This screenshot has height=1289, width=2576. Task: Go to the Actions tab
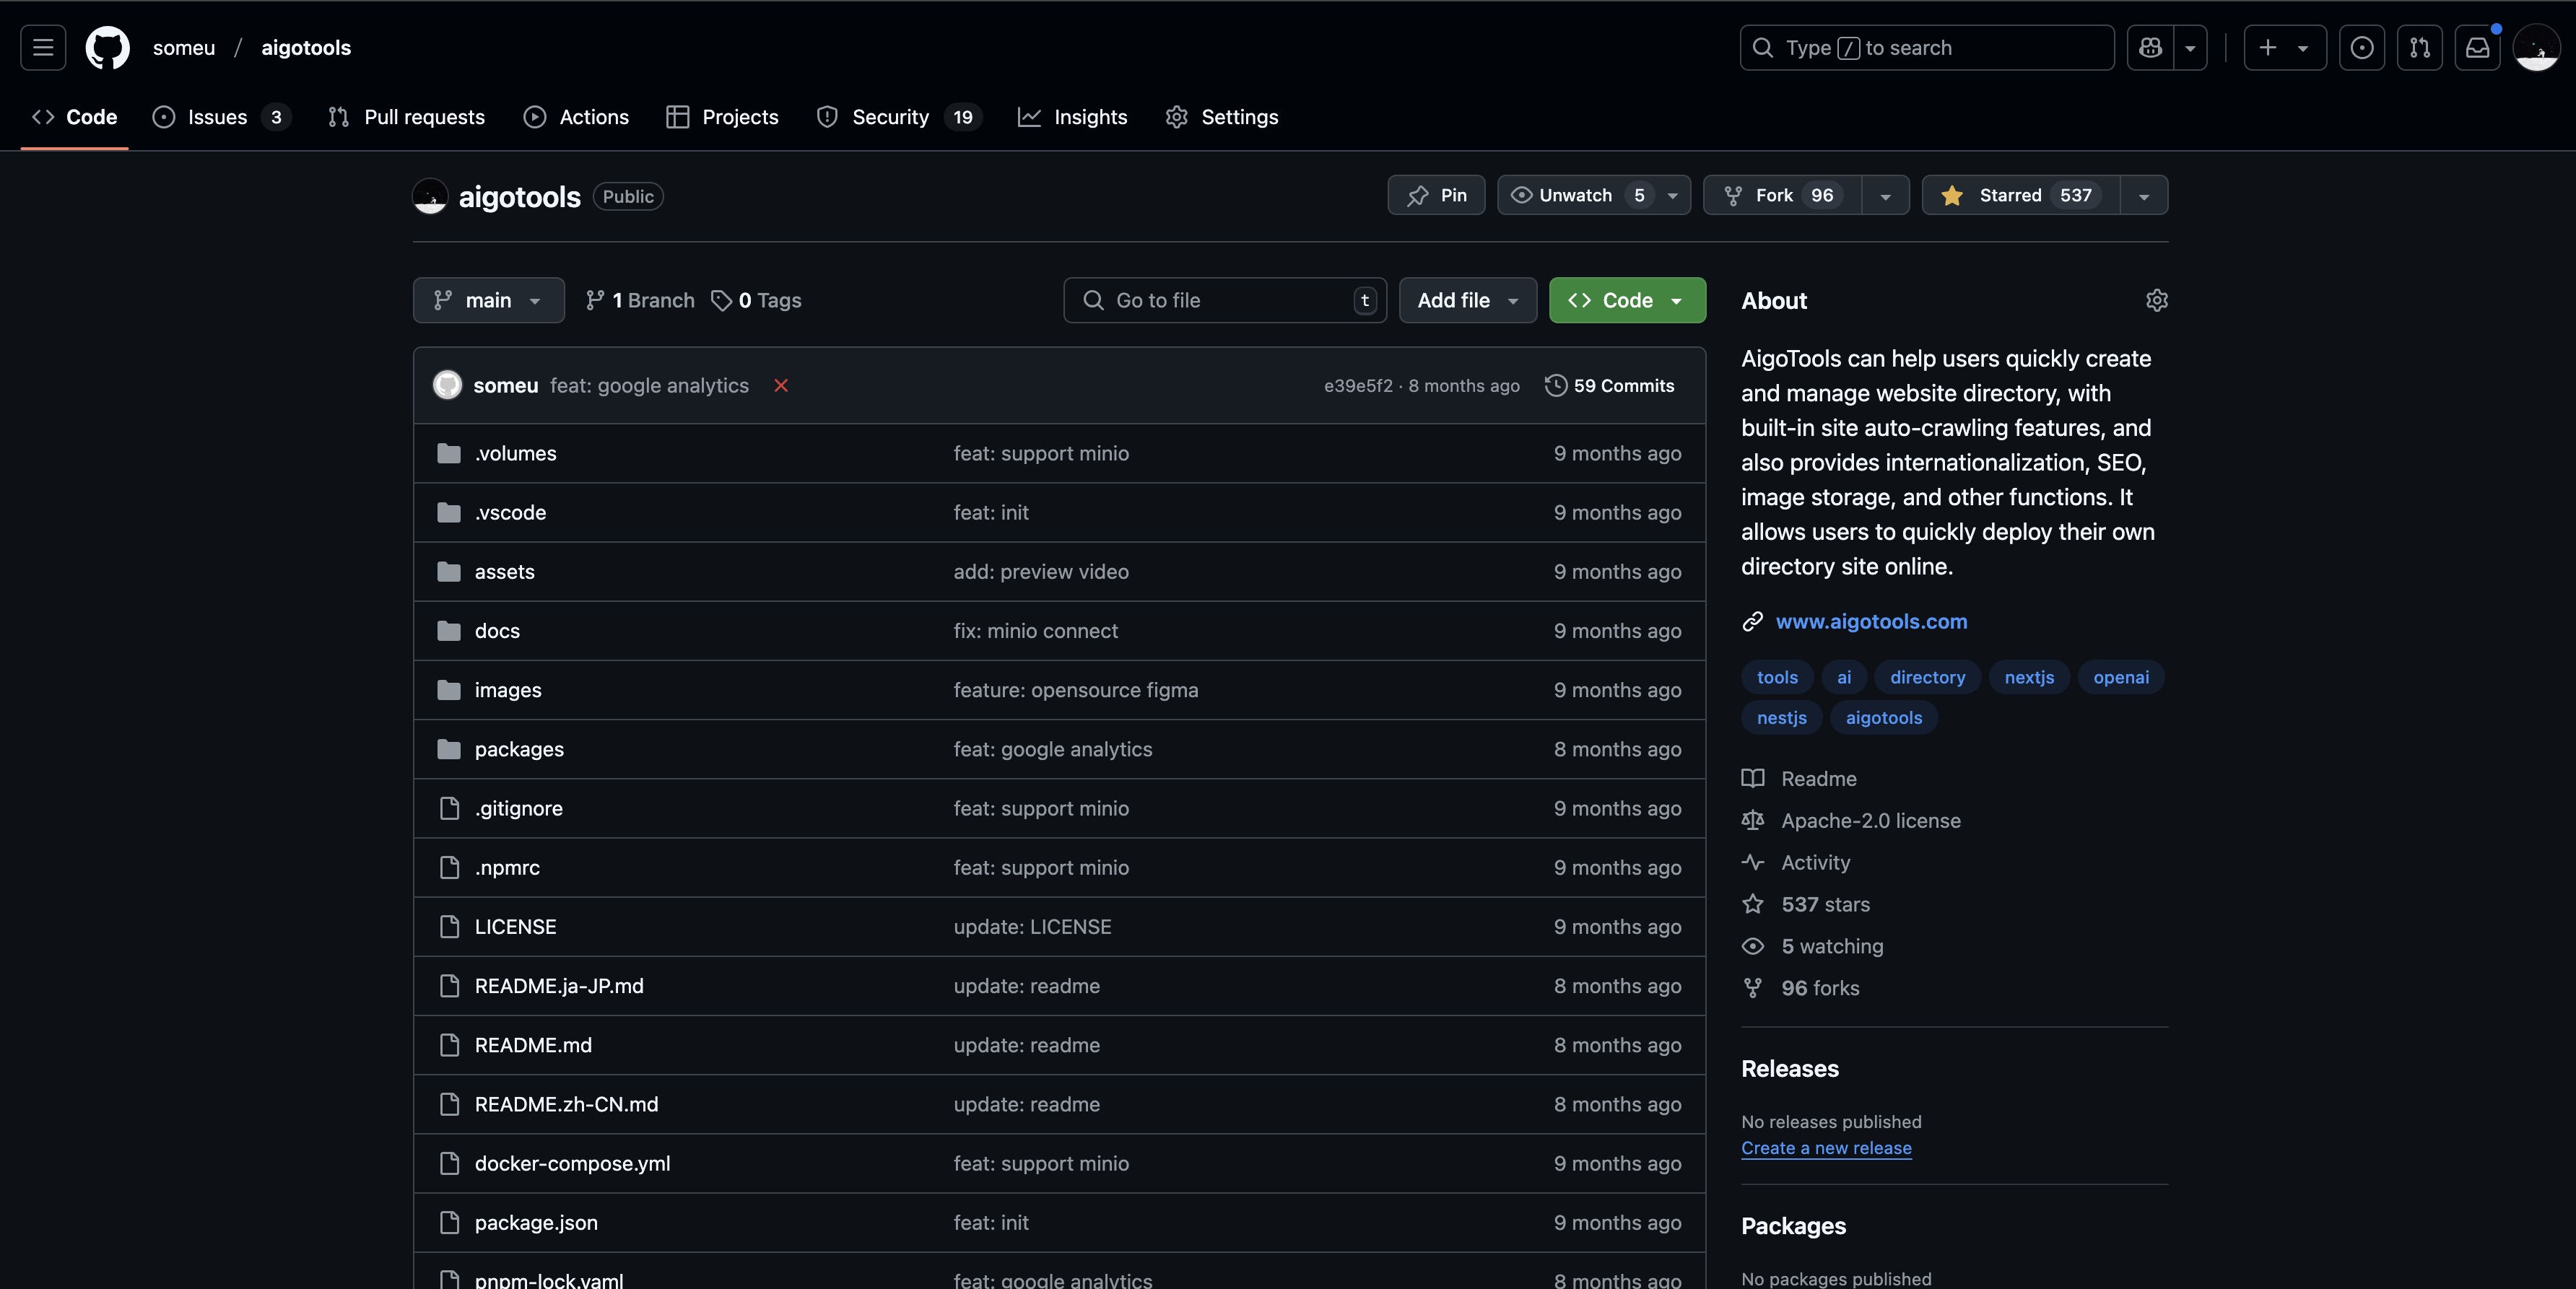click(576, 118)
